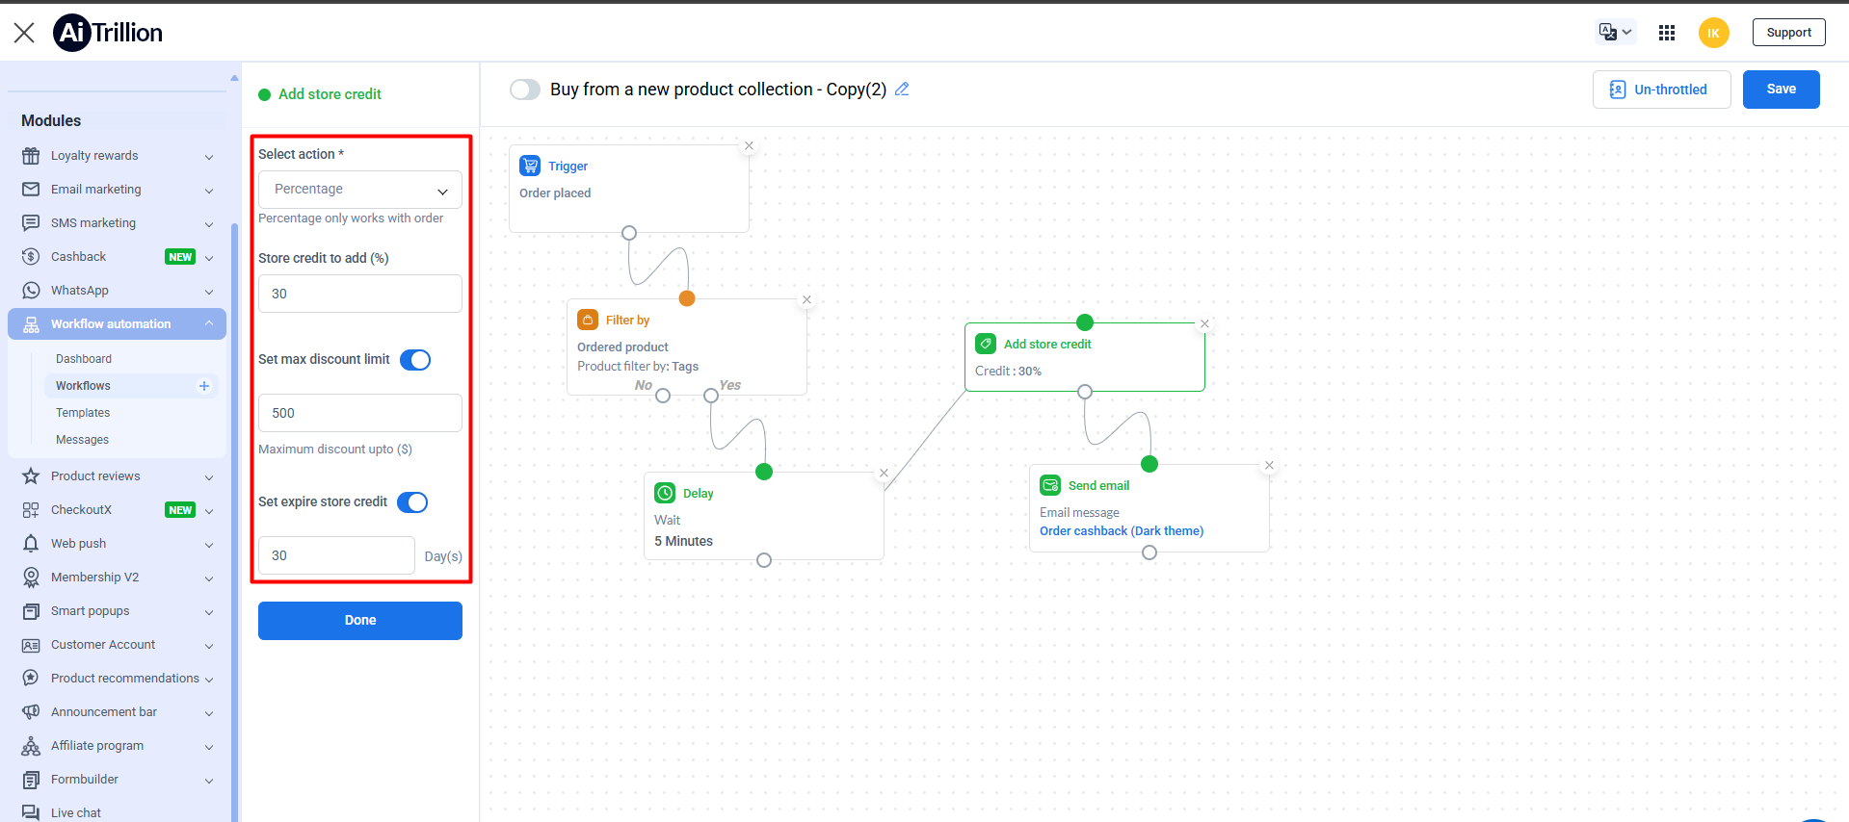
Task: Click the Store credit to add input
Action: pyautogui.click(x=360, y=294)
